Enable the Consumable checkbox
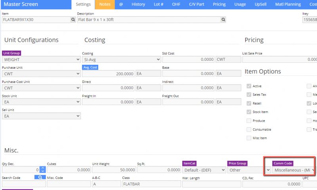 tap(249, 129)
